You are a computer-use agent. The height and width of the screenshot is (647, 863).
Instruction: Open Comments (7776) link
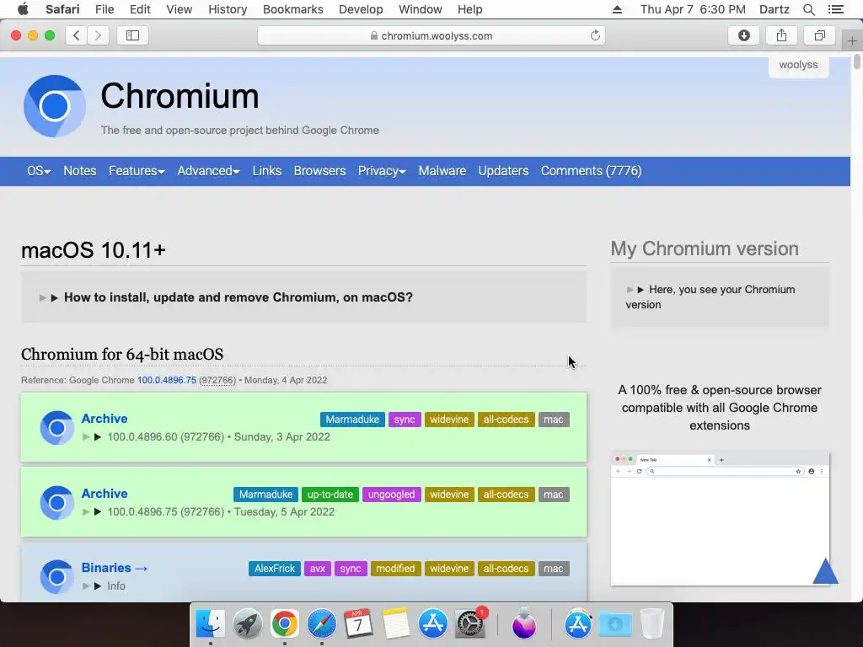[591, 171]
